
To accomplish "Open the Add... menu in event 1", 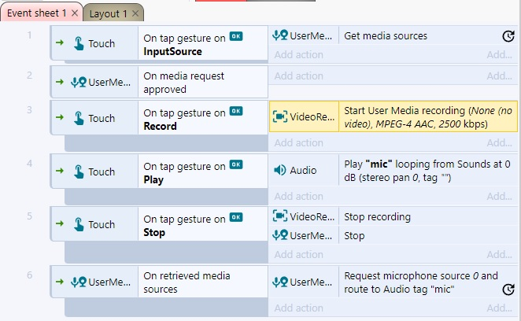I will click(499, 54).
